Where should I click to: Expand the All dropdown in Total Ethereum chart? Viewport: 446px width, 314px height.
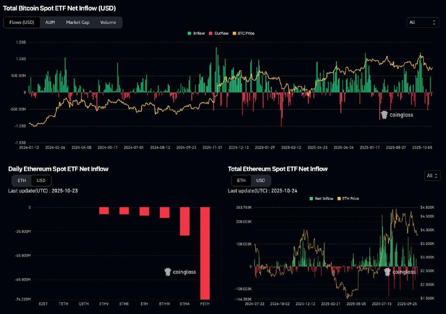click(433, 175)
